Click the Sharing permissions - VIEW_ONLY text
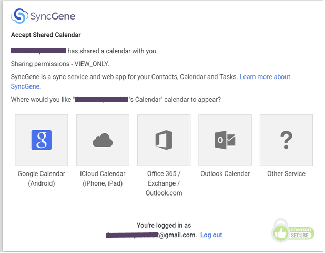The height and width of the screenshot is (253, 325). pos(60,64)
